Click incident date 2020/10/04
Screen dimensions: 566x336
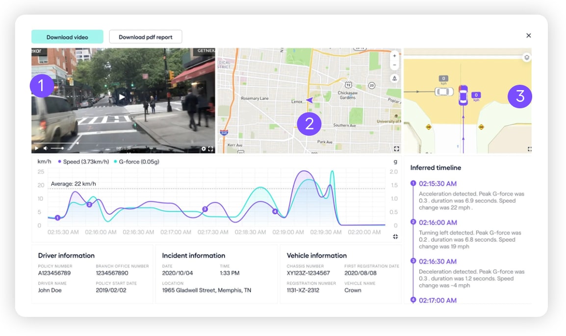tap(177, 273)
